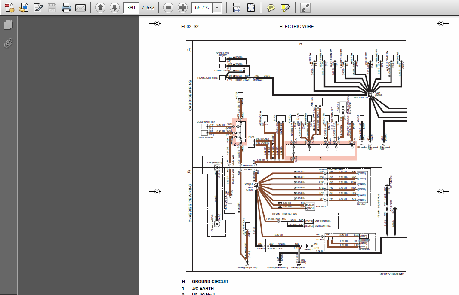Click the CAB SIDE WIRING label
The width and height of the screenshot is (459, 295).
[x=190, y=95]
